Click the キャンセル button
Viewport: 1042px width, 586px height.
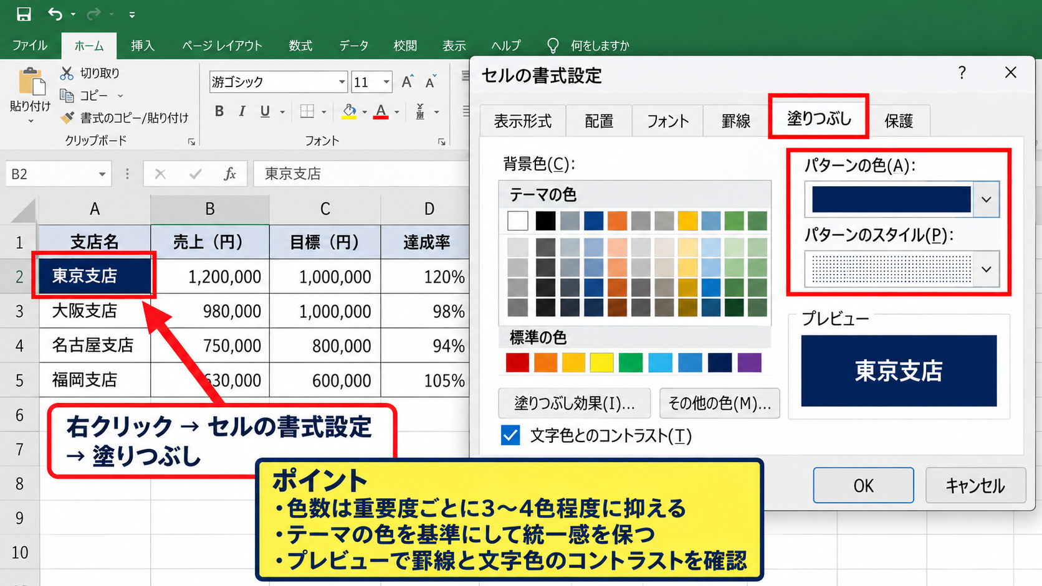(x=975, y=485)
